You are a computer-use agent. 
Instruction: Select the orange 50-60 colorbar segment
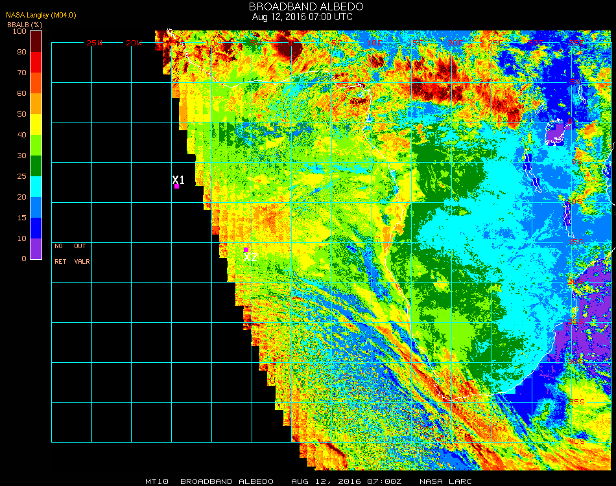[36, 104]
